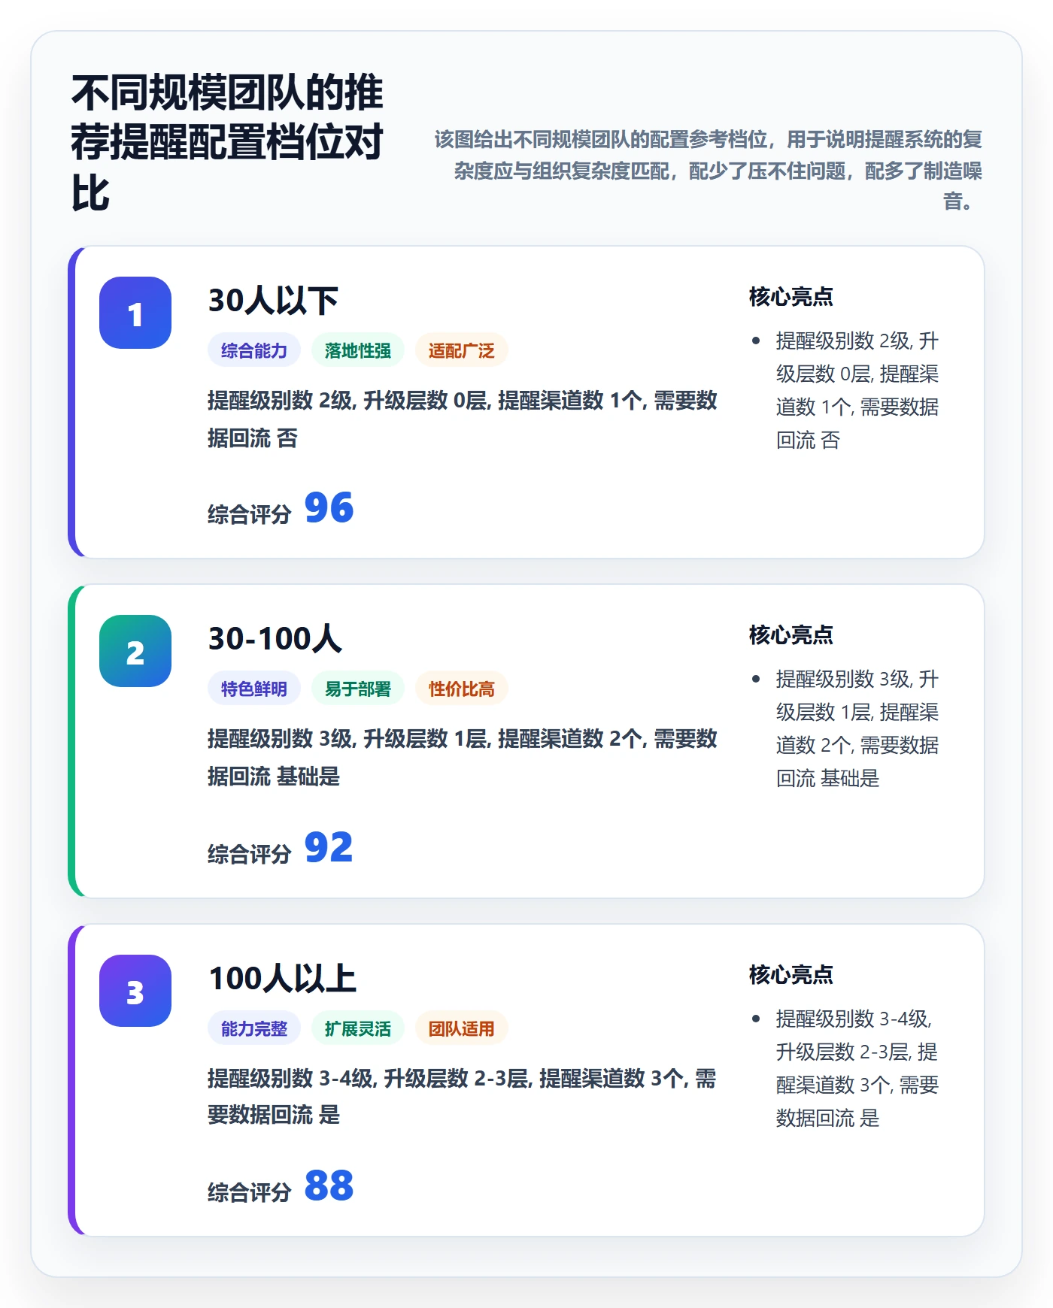Image resolution: width=1053 pixels, height=1308 pixels.
Task: Select the 特色鲜明 tag
Action: coord(254,689)
